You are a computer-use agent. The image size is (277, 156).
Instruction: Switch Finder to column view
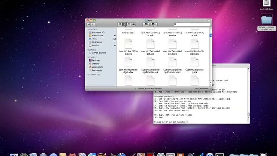(x=129, y=24)
